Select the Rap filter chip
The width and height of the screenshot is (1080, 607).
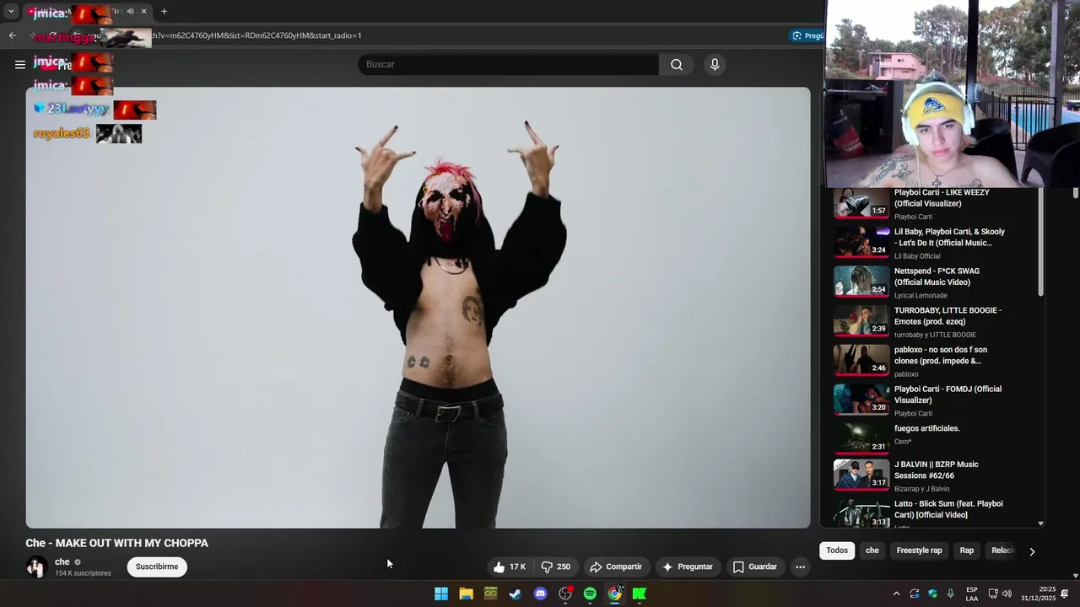[967, 551]
